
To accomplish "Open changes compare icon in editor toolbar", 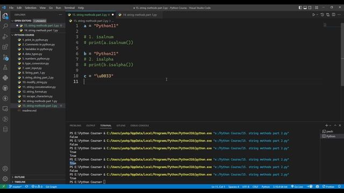I will coord(328,14).
